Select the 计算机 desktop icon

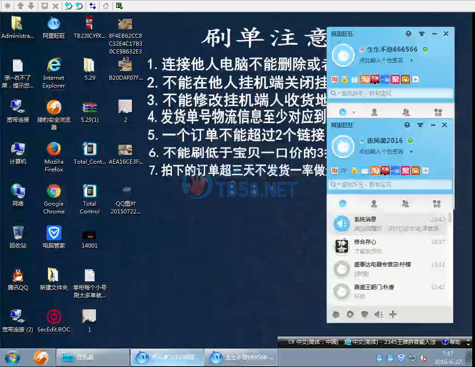point(18,153)
